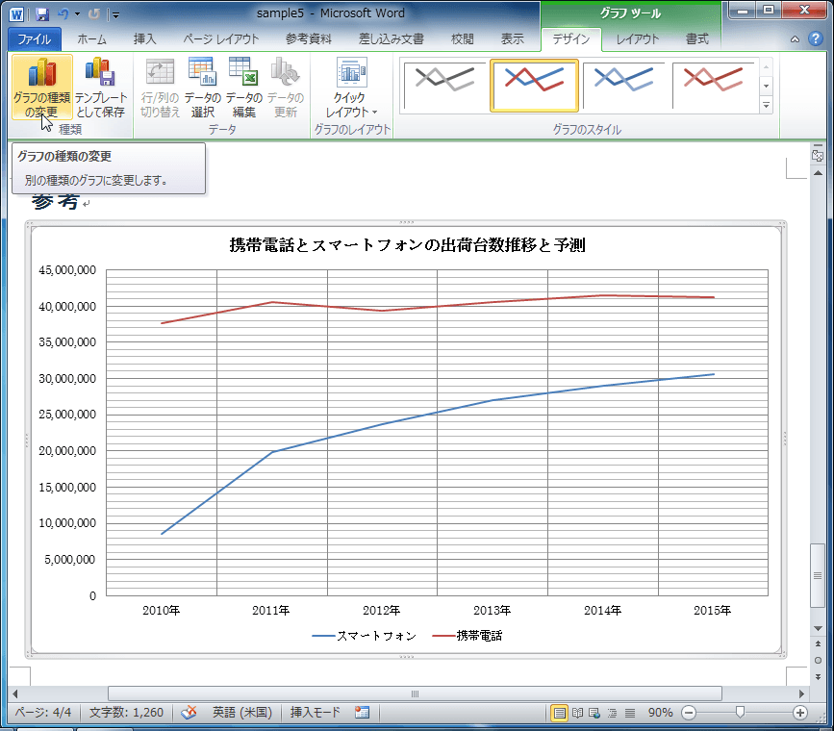Open Select Data (データの選択)
The height and width of the screenshot is (731, 834).
pos(203,88)
